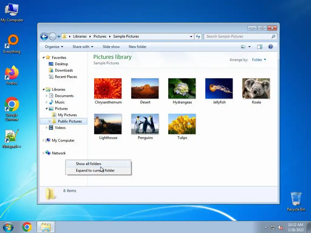Click the Back navigation arrow button

pyautogui.click(x=44, y=36)
